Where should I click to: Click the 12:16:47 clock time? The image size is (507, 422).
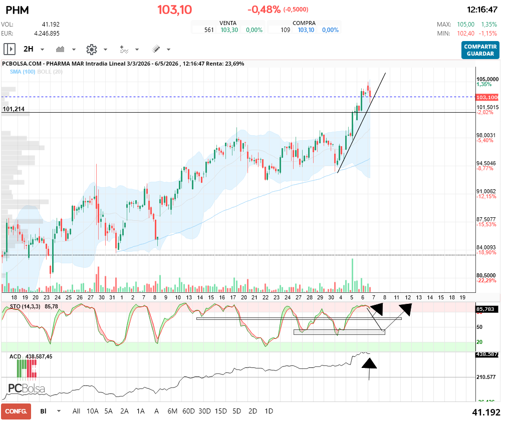click(x=482, y=10)
